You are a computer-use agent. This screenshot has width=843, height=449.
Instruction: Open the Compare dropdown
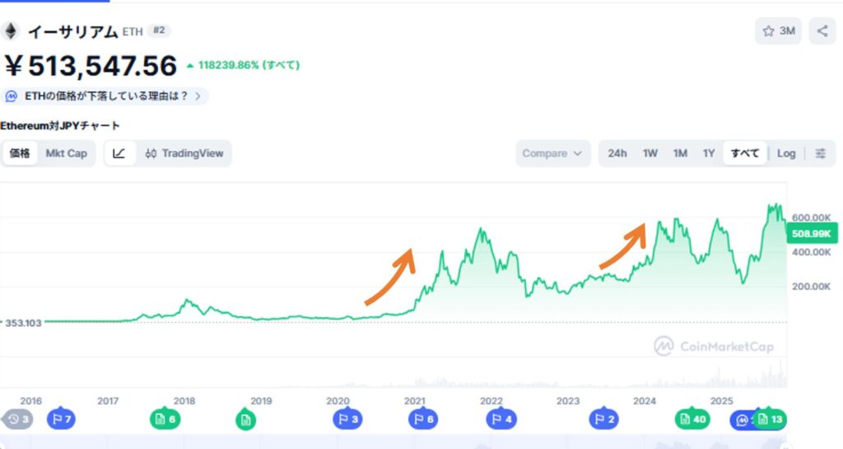(x=552, y=153)
